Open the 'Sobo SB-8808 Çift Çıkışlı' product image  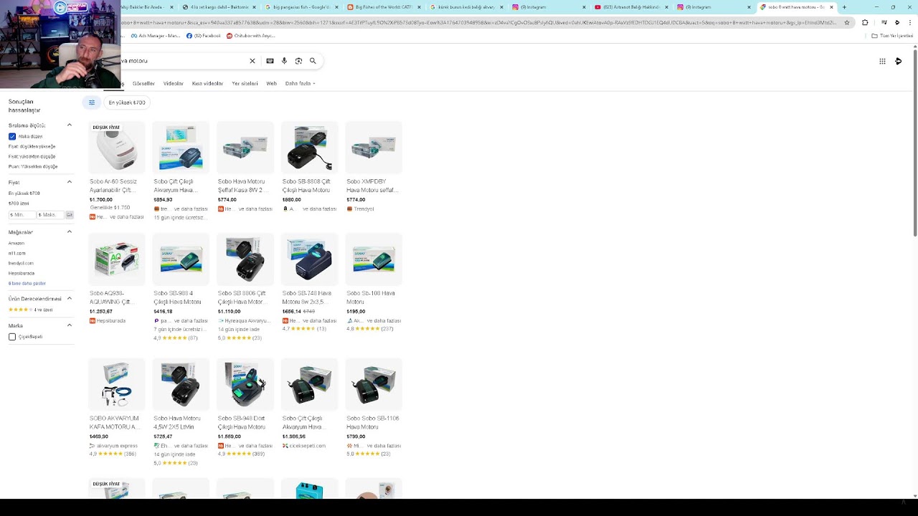309,148
